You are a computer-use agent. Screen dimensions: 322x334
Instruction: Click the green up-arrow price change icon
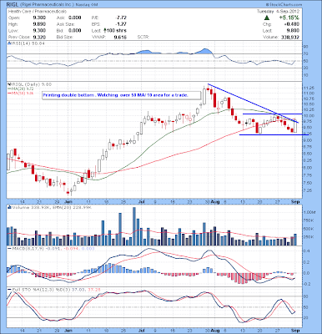[x=266, y=18]
